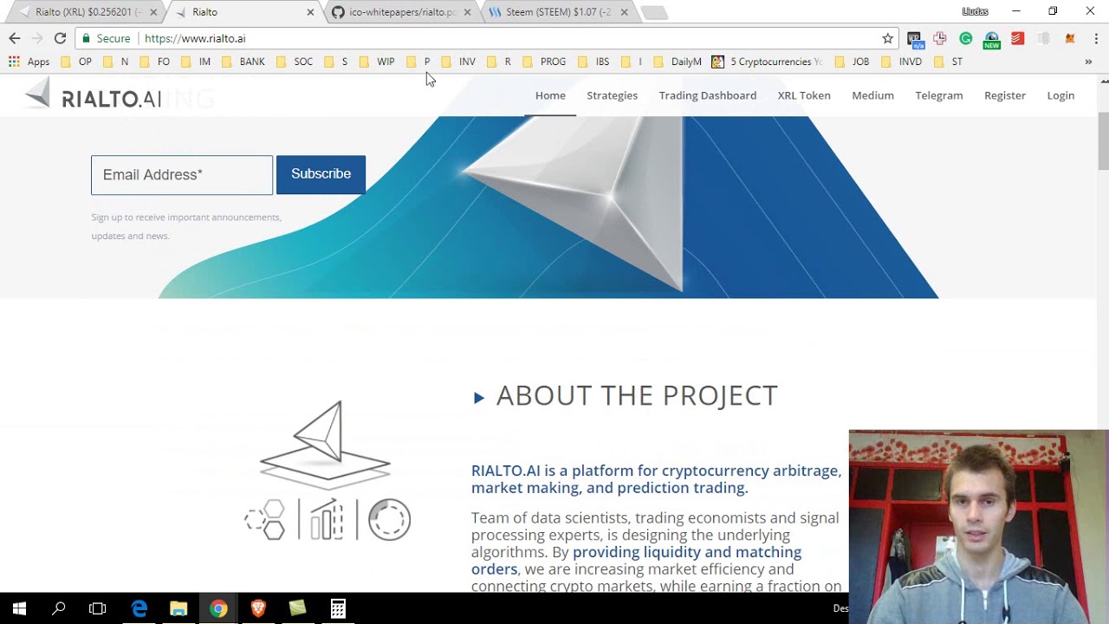The image size is (1109, 624).
Task: Close the Steem (STEEM) tab
Action: pyautogui.click(x=624, y=12)
